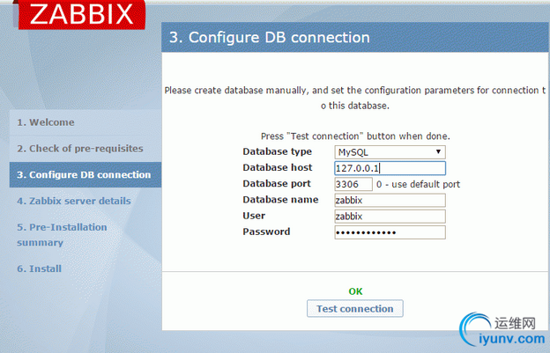Click the Database name field
This screenshot has height=353, width=550.
click(390, 201)
